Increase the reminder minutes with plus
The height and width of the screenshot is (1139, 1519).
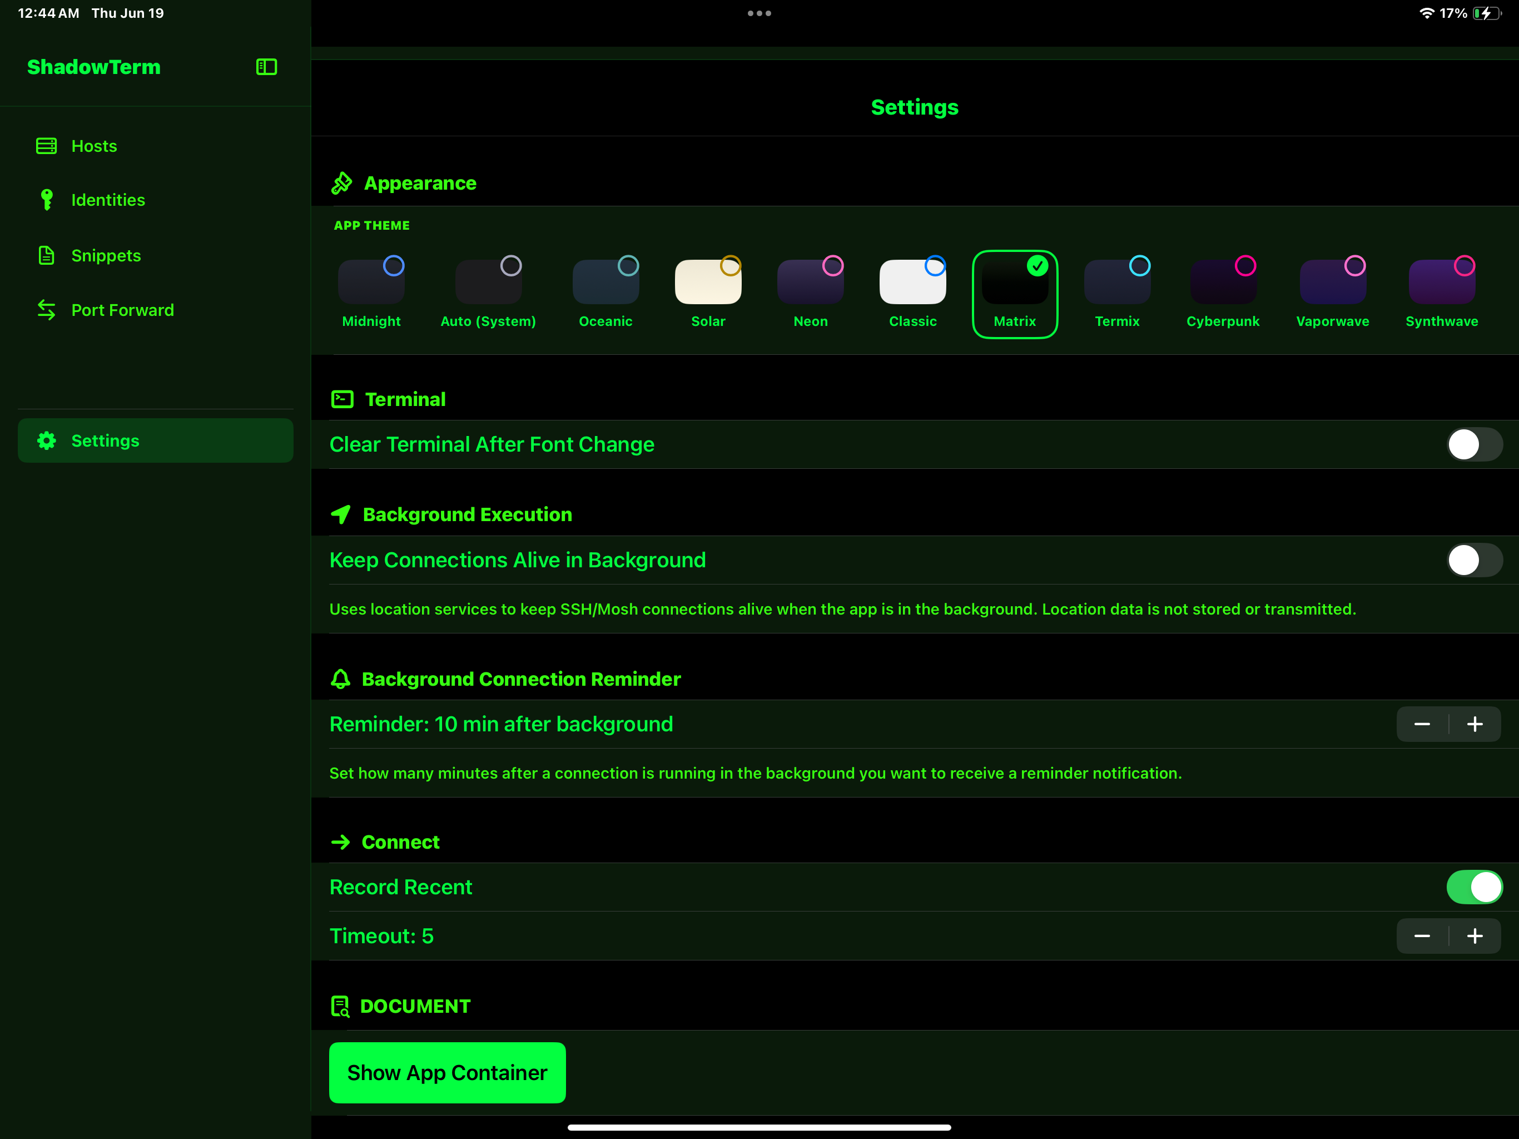[x=1475, y=724]
